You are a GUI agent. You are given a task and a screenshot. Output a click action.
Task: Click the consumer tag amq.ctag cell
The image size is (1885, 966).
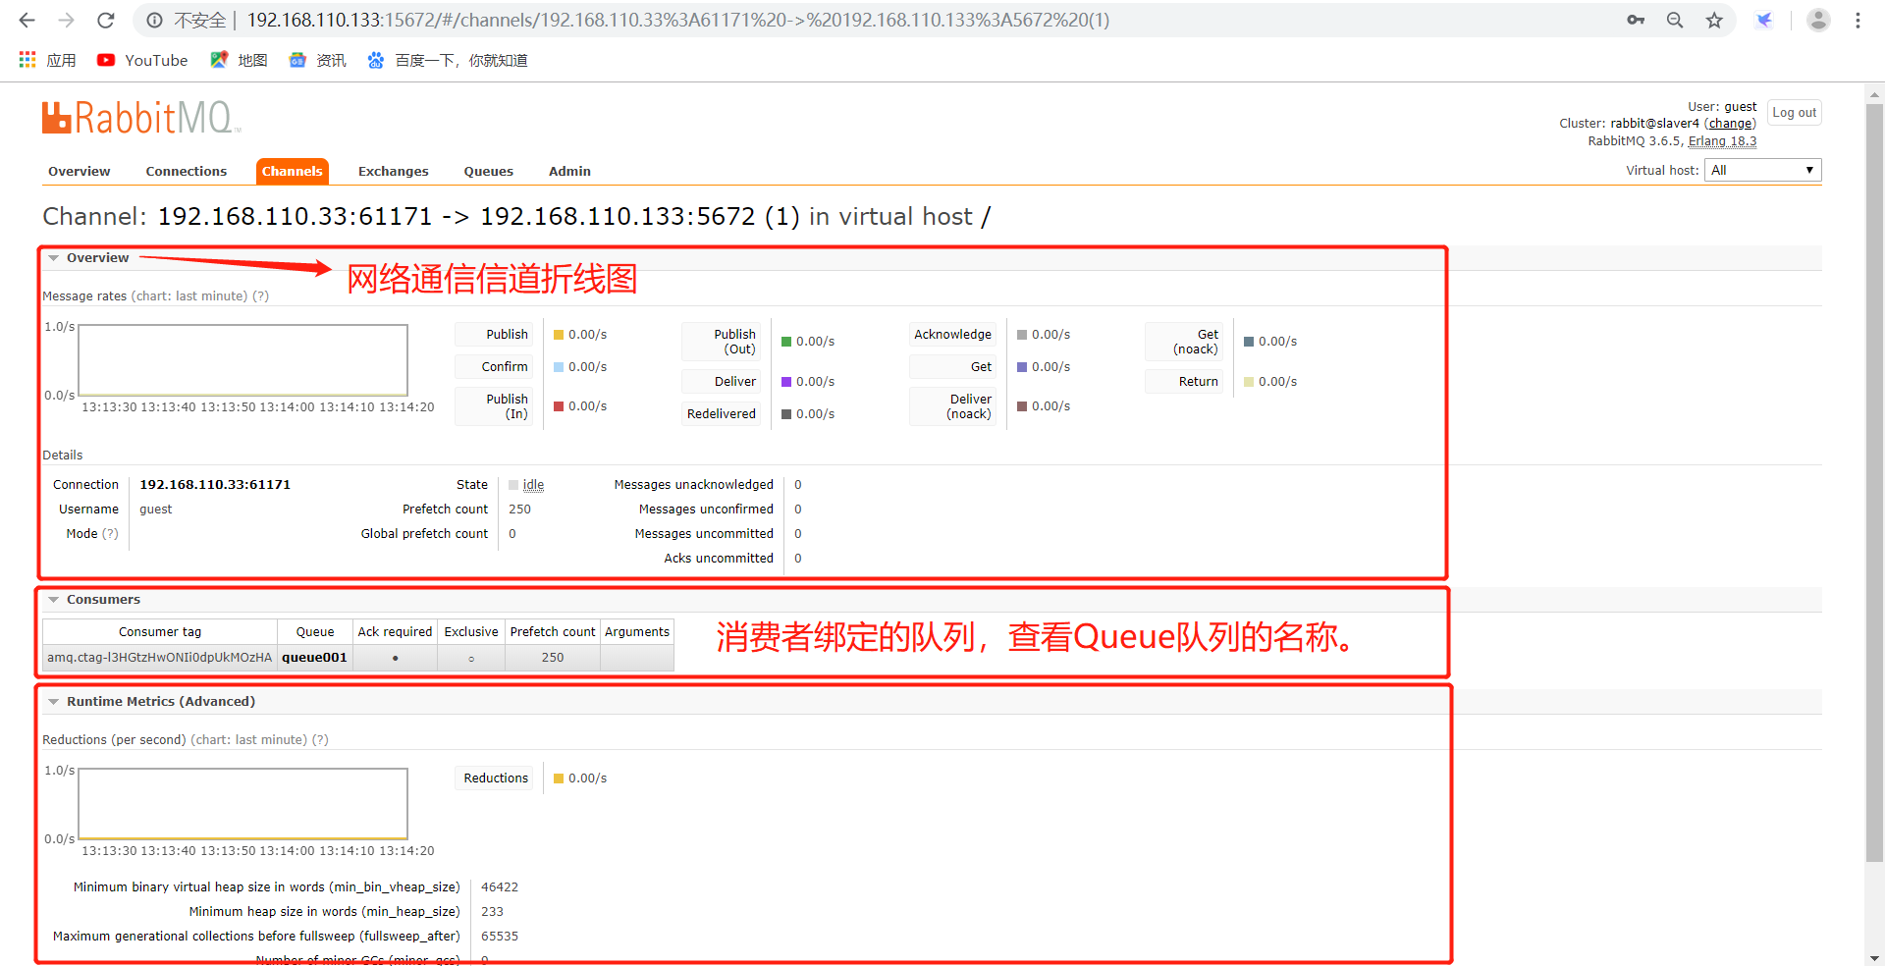(x=160, y=658)
